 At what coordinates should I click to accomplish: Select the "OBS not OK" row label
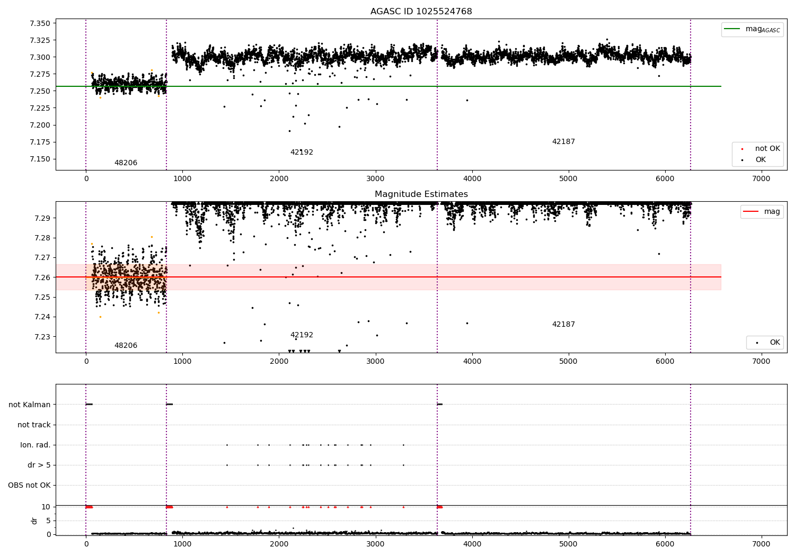coord(29,485)
